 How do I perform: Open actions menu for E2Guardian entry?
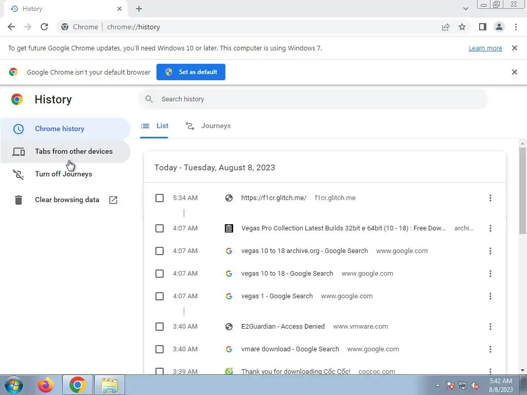coord(490,327)
